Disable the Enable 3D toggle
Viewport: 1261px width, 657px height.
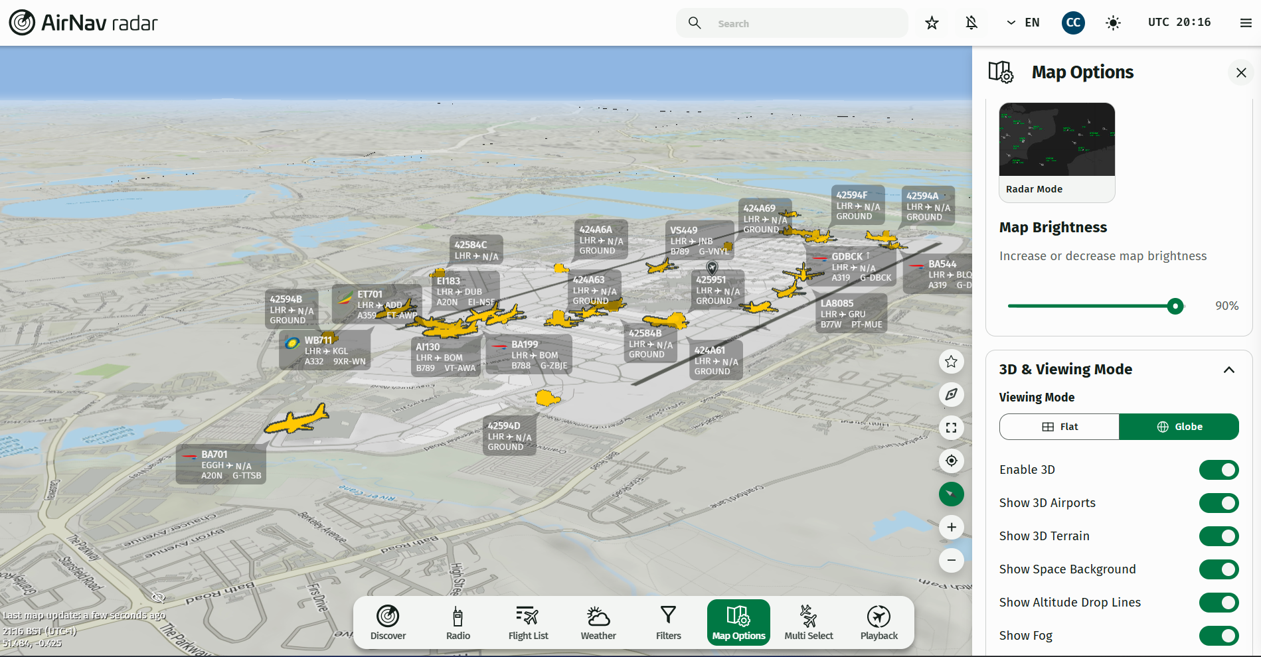click(x=1219, y=470)
